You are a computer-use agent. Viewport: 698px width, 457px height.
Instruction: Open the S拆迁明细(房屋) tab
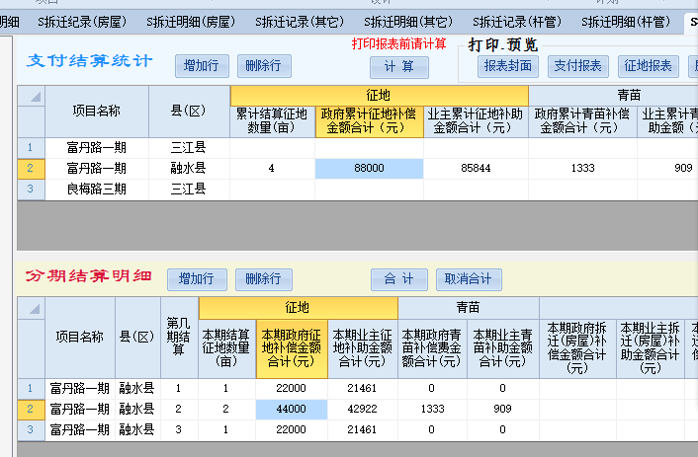coord(192,21)
